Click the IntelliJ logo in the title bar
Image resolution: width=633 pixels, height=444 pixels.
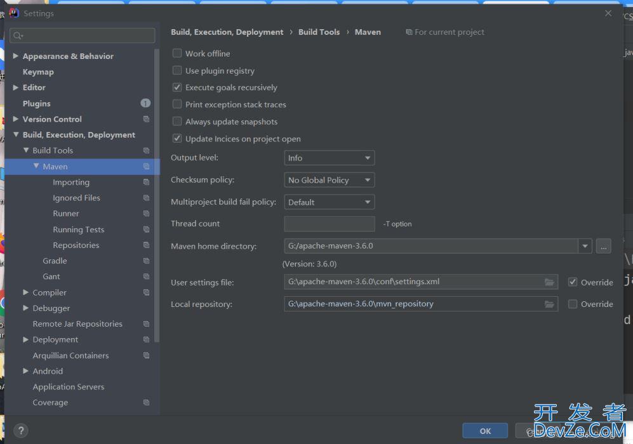(x=14, y=13)
